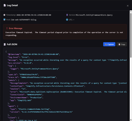Click the Service icon near Microsoft.EntityFrameworkCore.Query
Screen dimensions: 132x121
click(67, 15)
